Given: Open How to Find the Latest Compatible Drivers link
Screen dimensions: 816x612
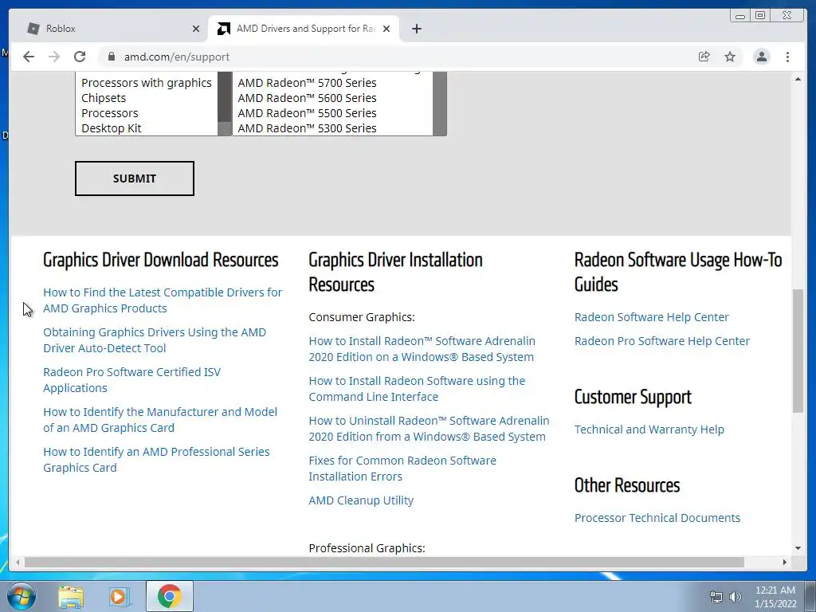Looking at the screenshot, I should [163, 300].
